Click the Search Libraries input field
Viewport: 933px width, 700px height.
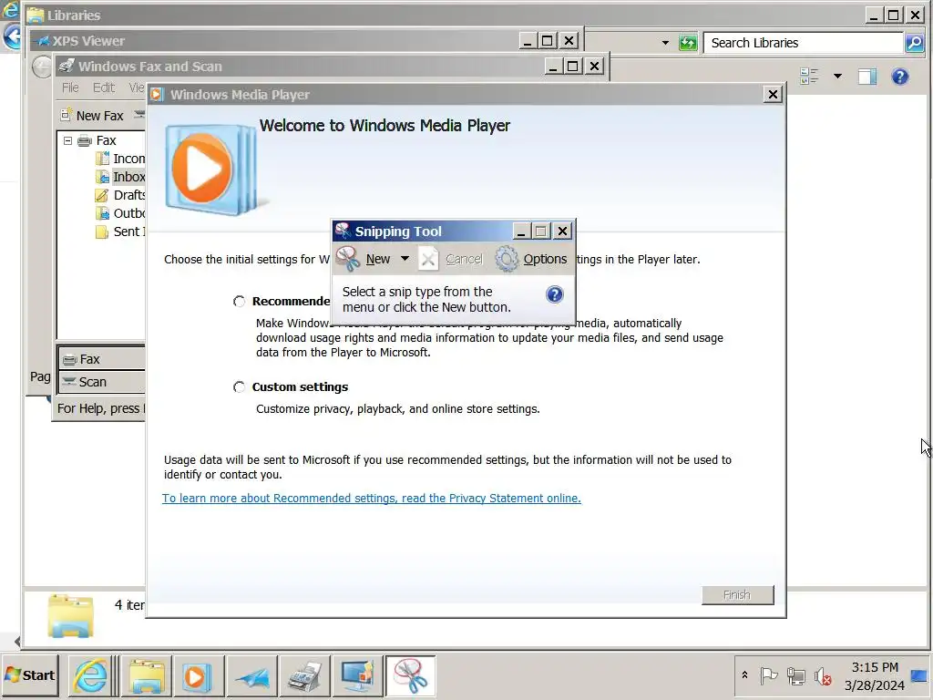(804, 43)
